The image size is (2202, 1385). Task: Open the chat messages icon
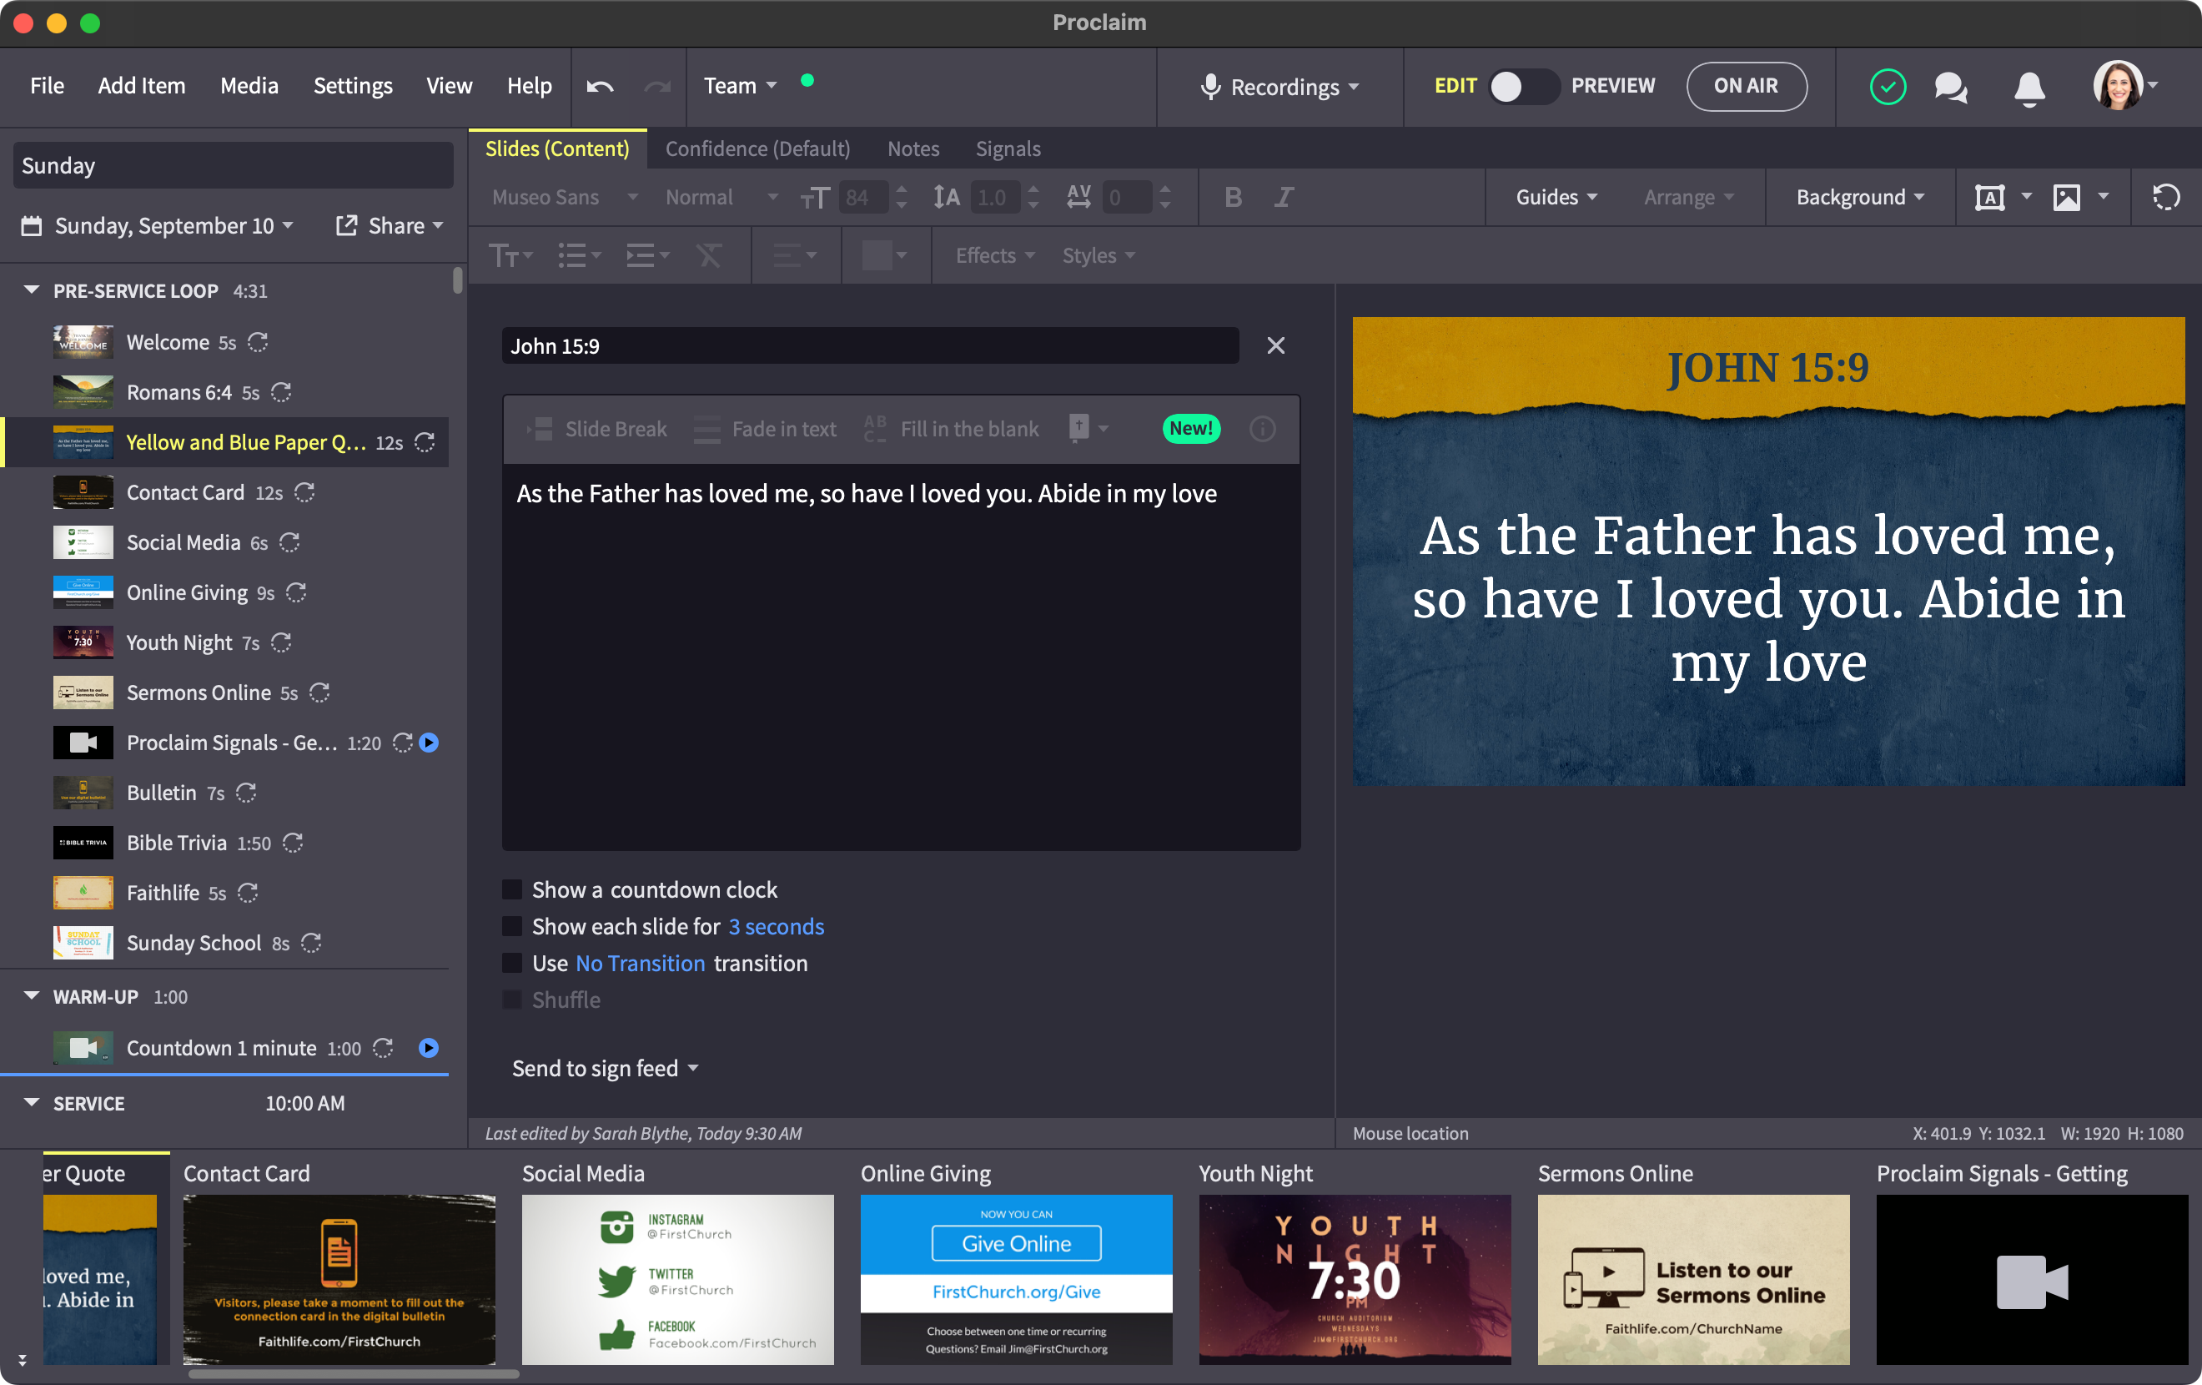[1951, 87]
